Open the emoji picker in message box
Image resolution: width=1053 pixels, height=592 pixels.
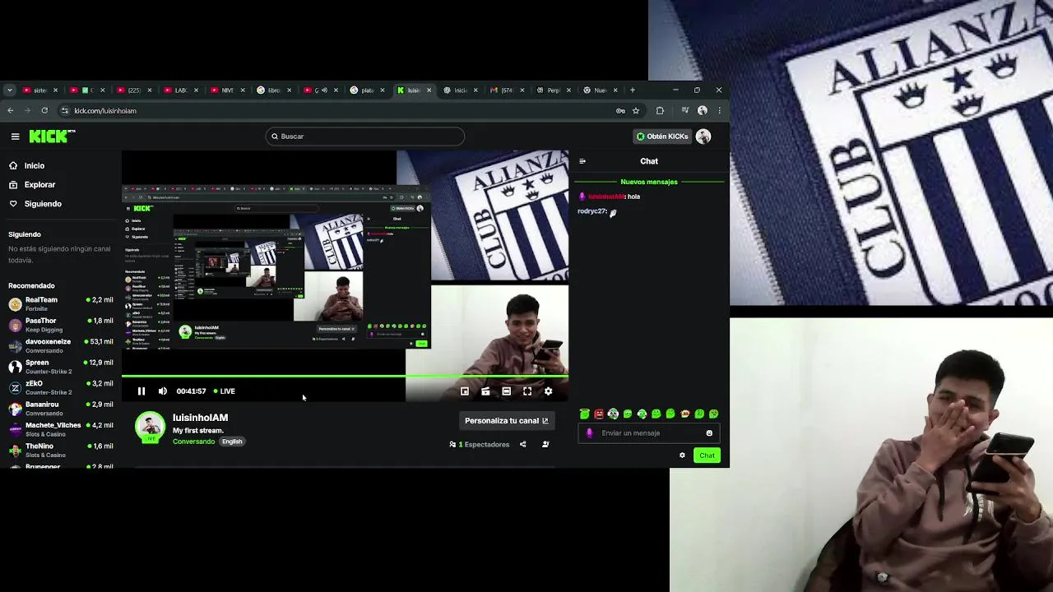point(709,433)
